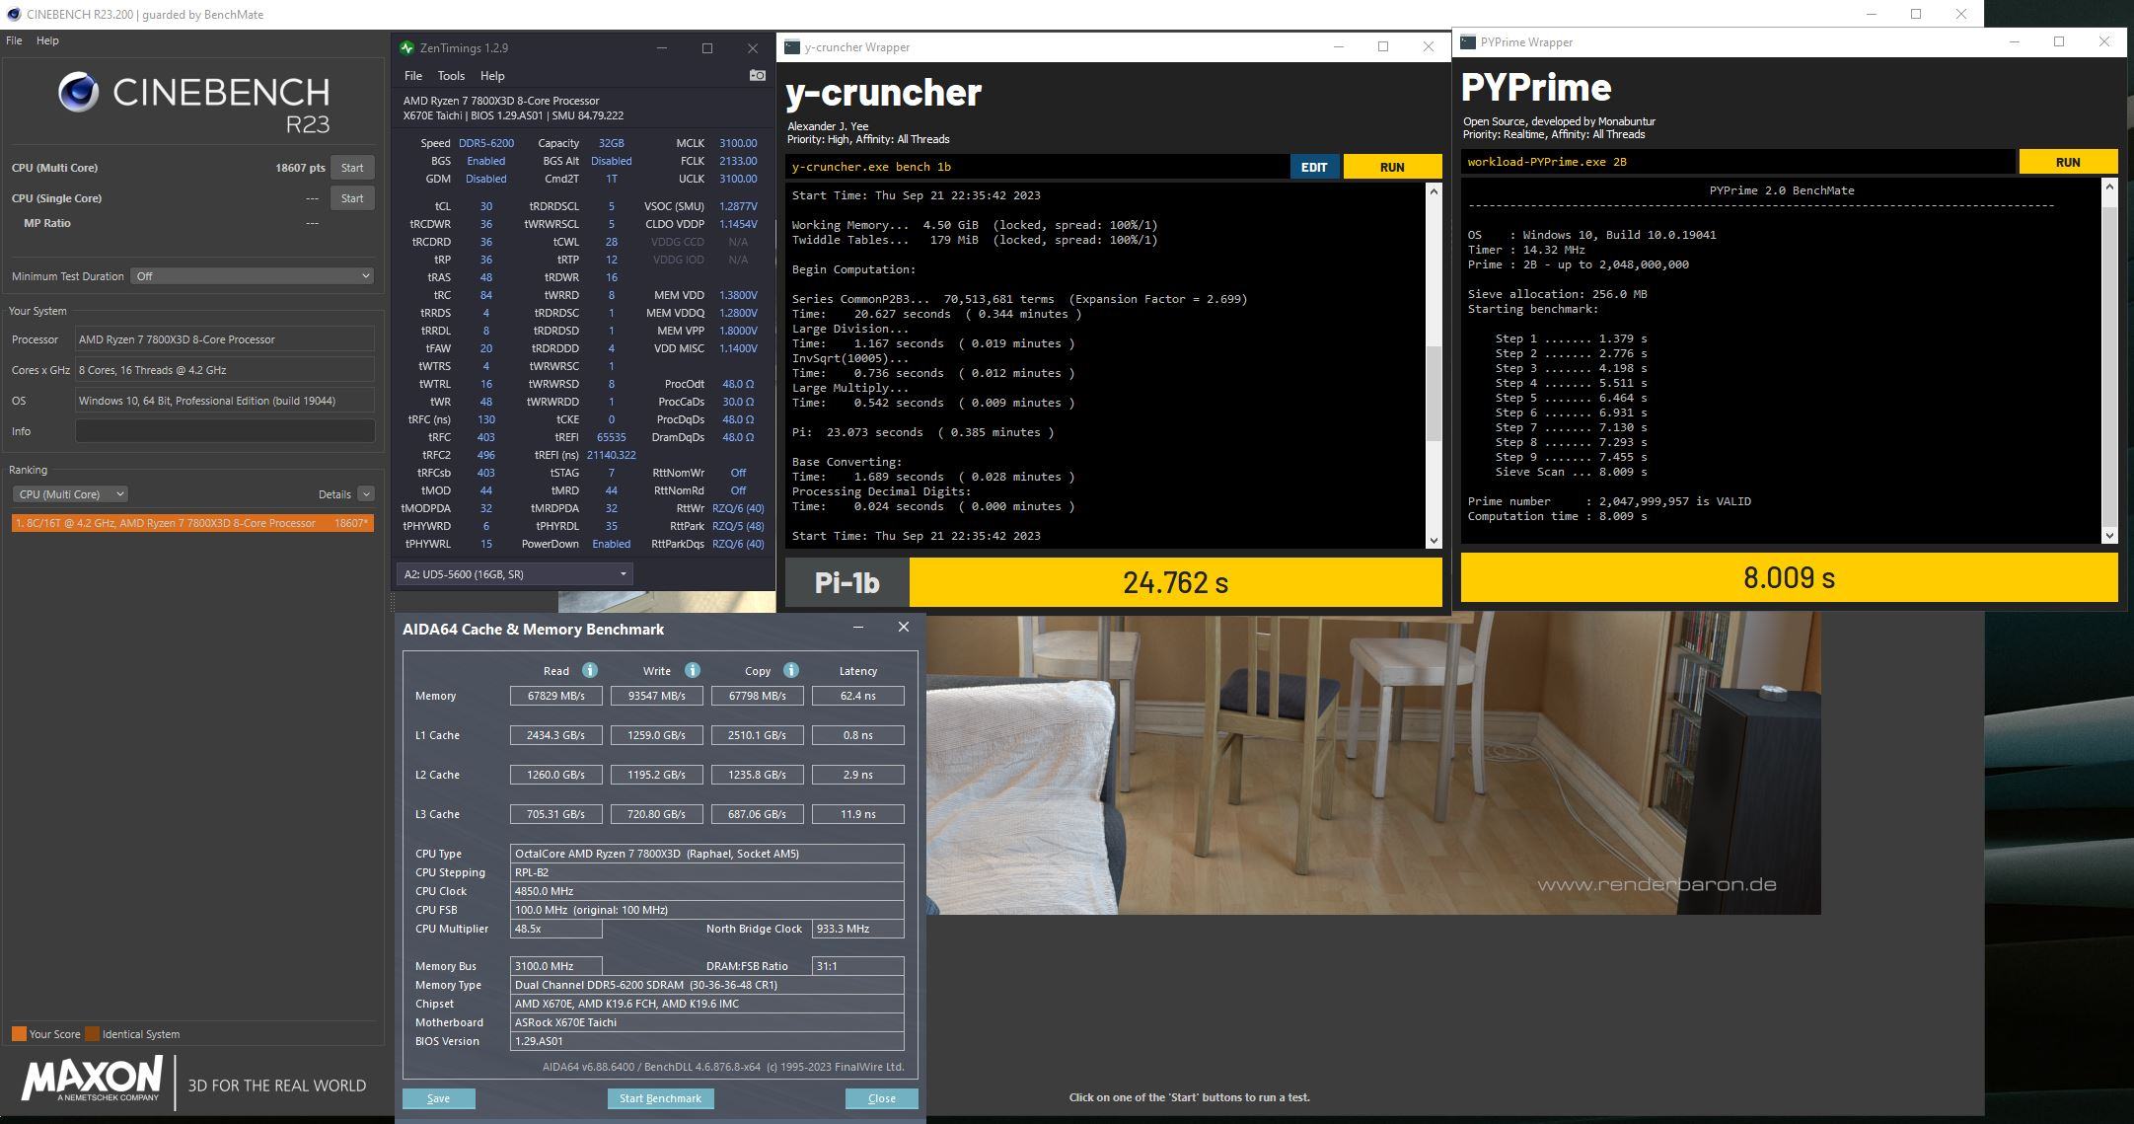Open Cinebench File menu
Image resolution: width=2134 pixels, height=1124 pixels.
(x=14, y=40)
